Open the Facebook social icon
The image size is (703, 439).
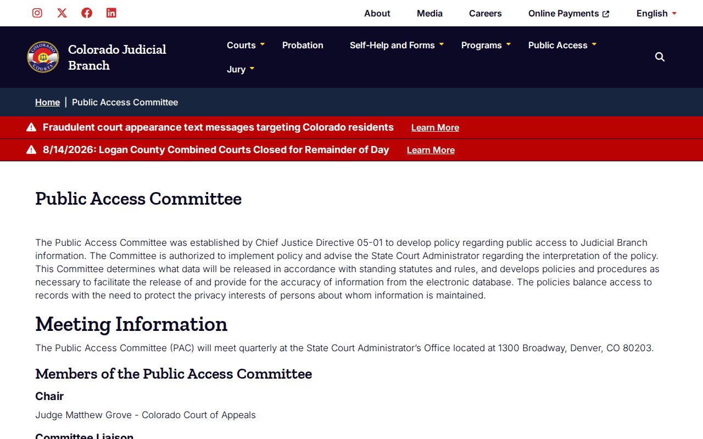coord(87,13)
